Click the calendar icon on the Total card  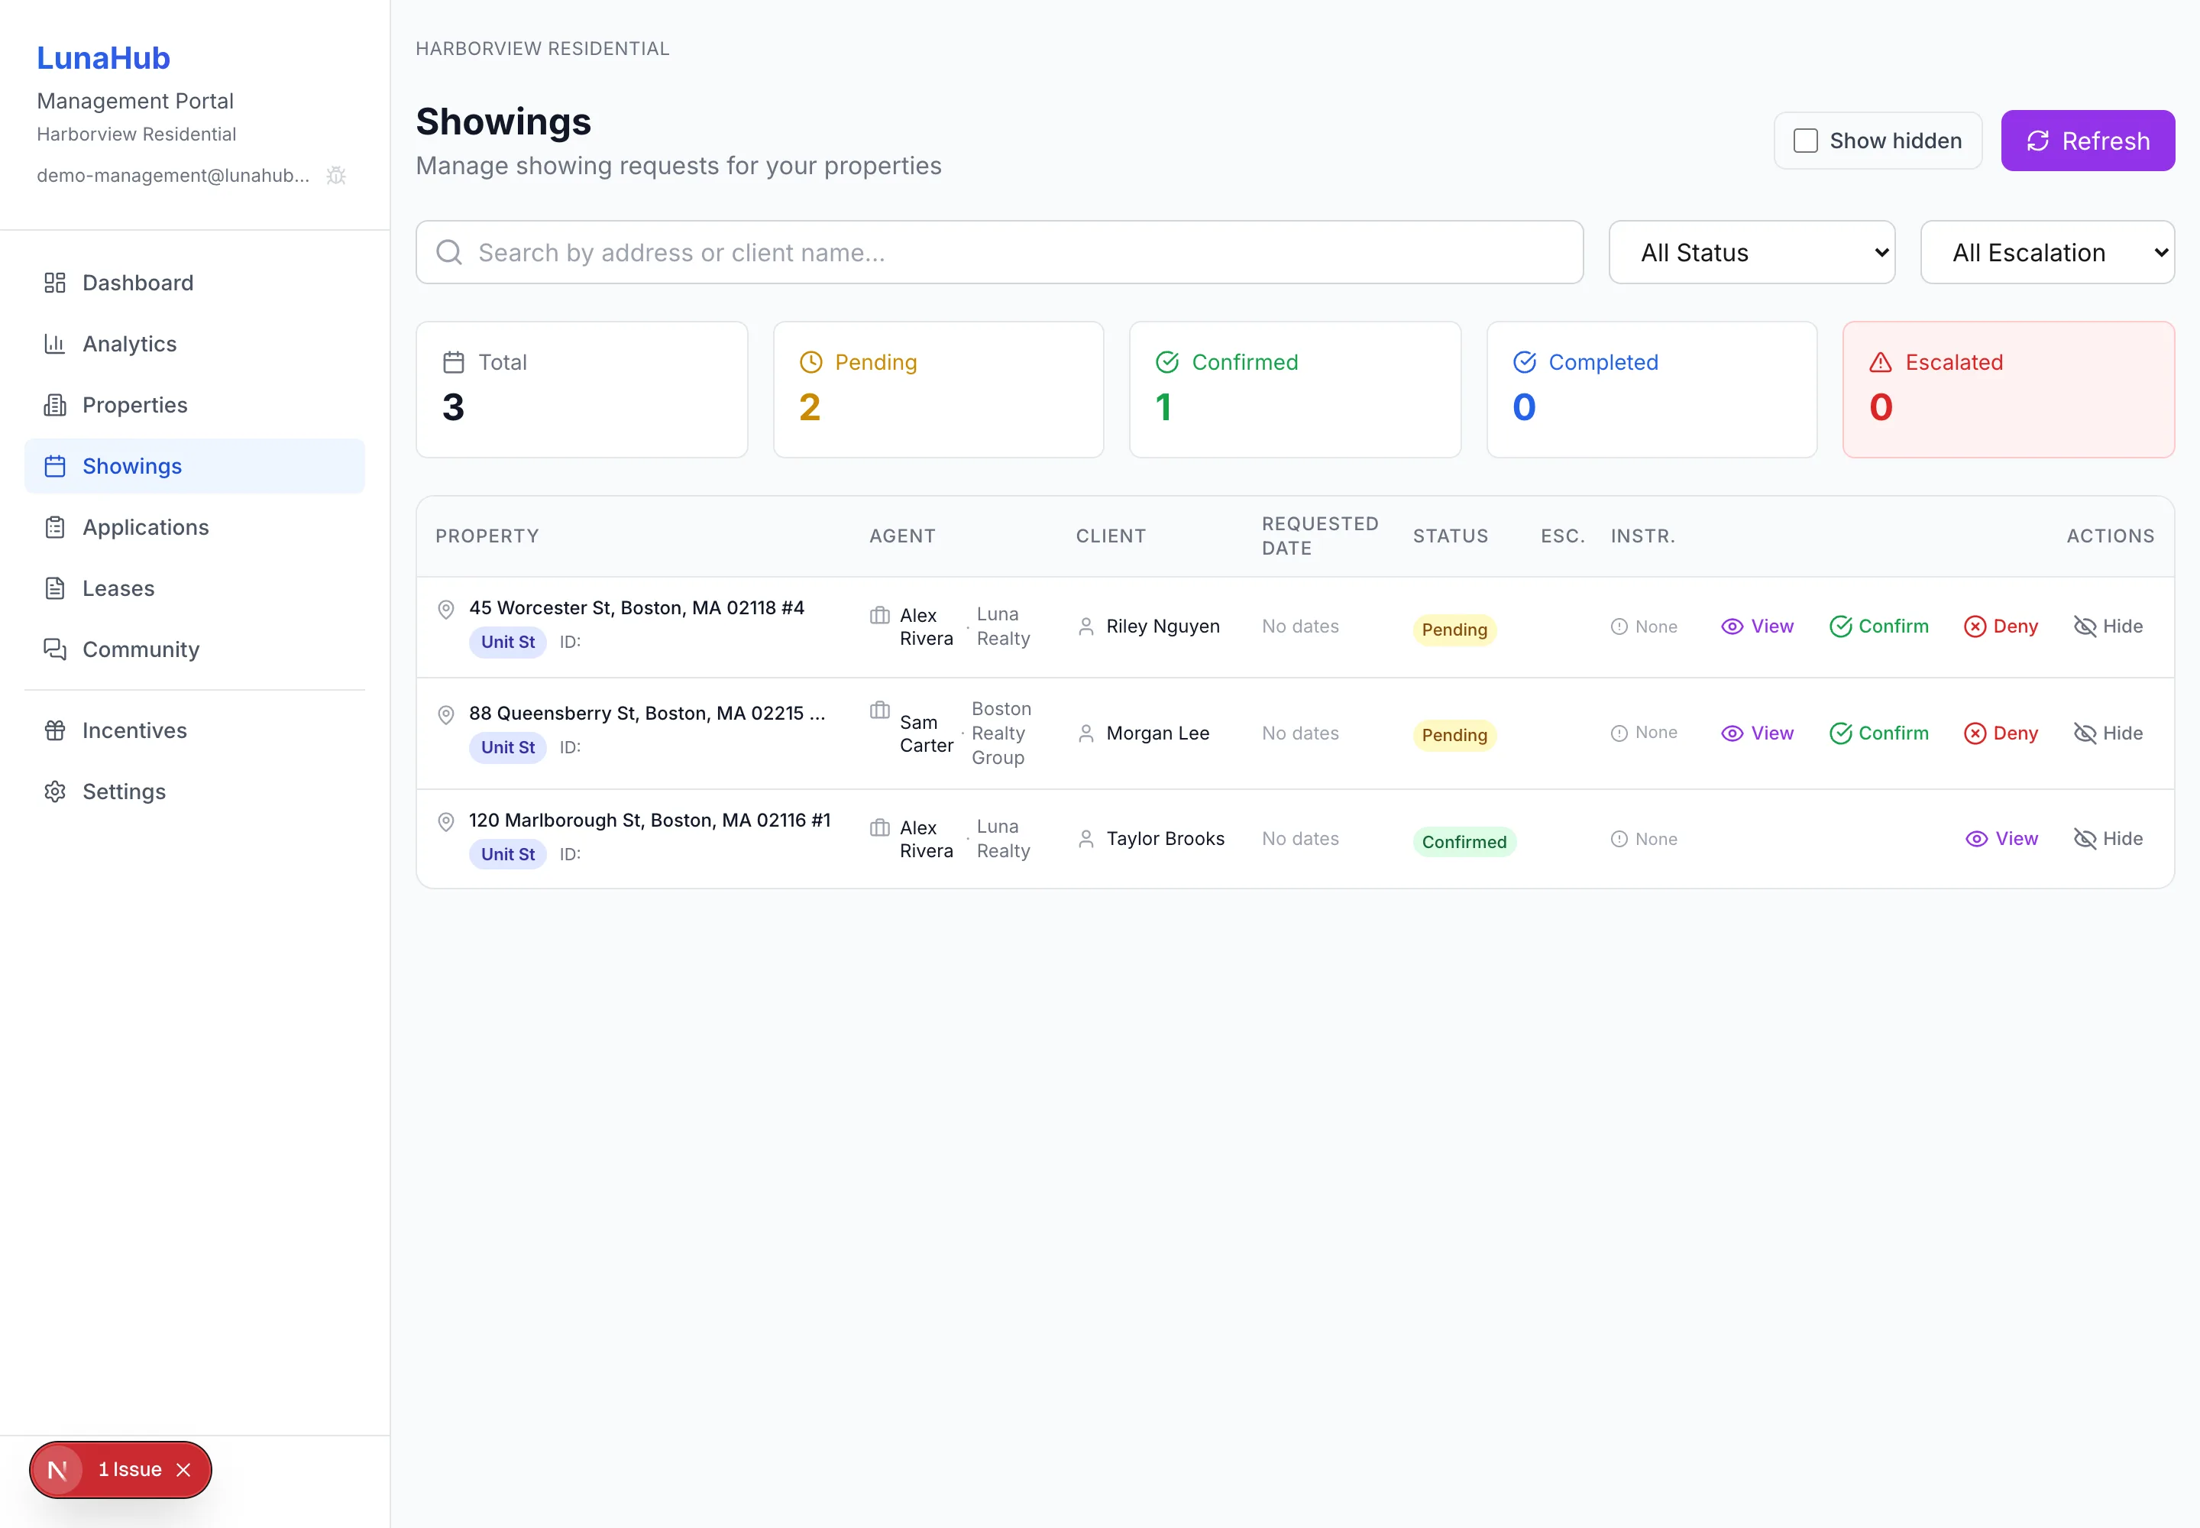454,362
